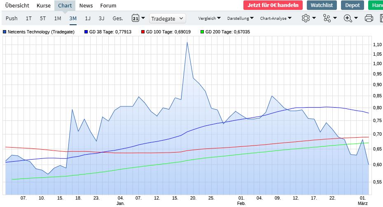Click legend text GD 38 Tage: 0,77913

110,32
